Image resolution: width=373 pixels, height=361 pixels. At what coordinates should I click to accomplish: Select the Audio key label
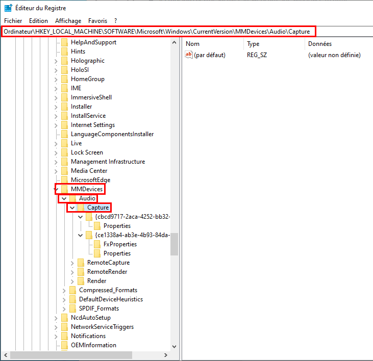click(87, 198)
